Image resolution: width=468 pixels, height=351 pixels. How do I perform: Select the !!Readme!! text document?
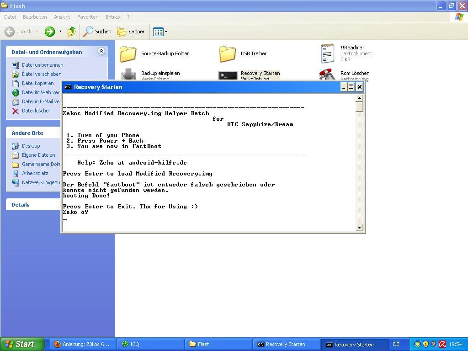click(x=346, y=53)
